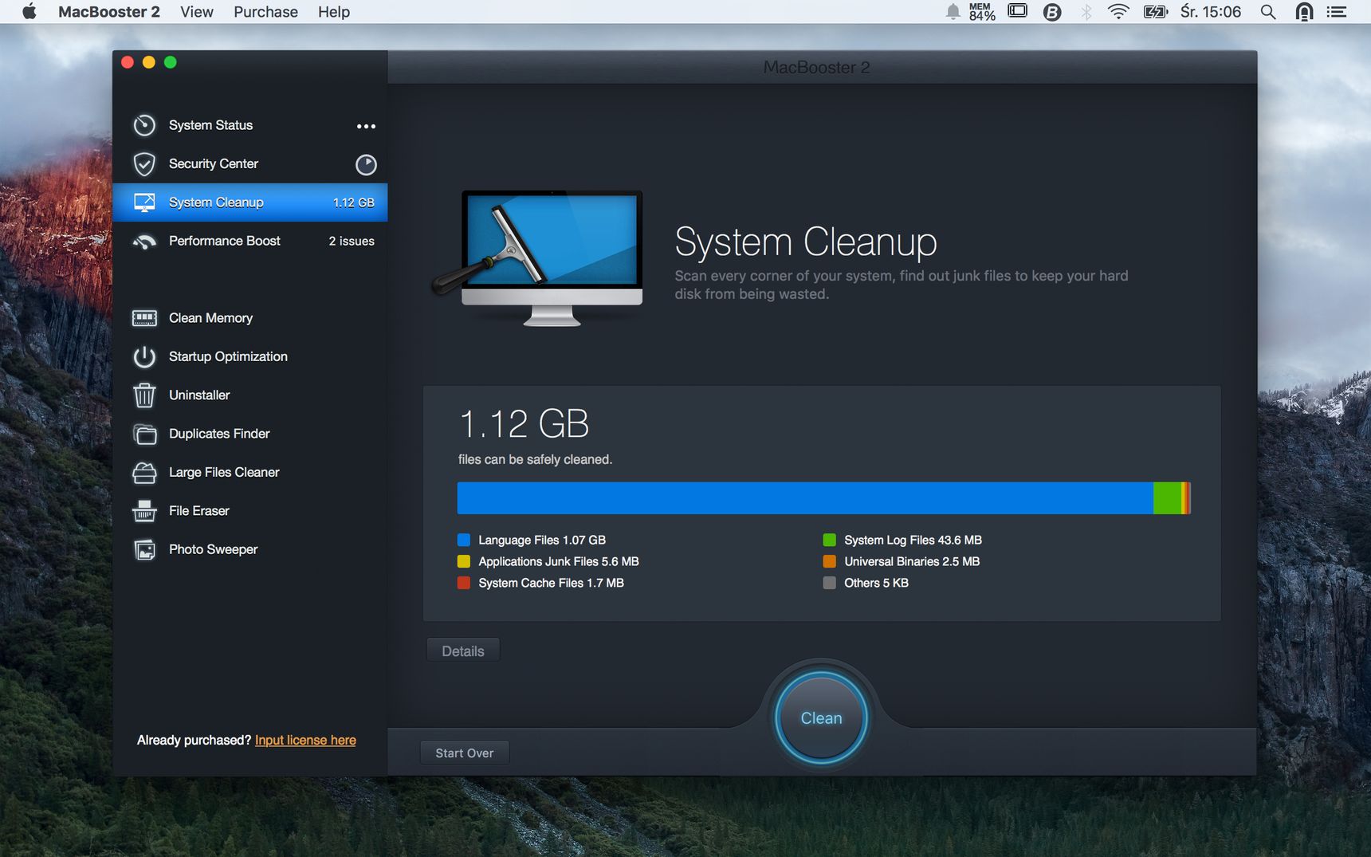Click the gray Others swatch
1371x857 pixels.
(x=830, y=584)
